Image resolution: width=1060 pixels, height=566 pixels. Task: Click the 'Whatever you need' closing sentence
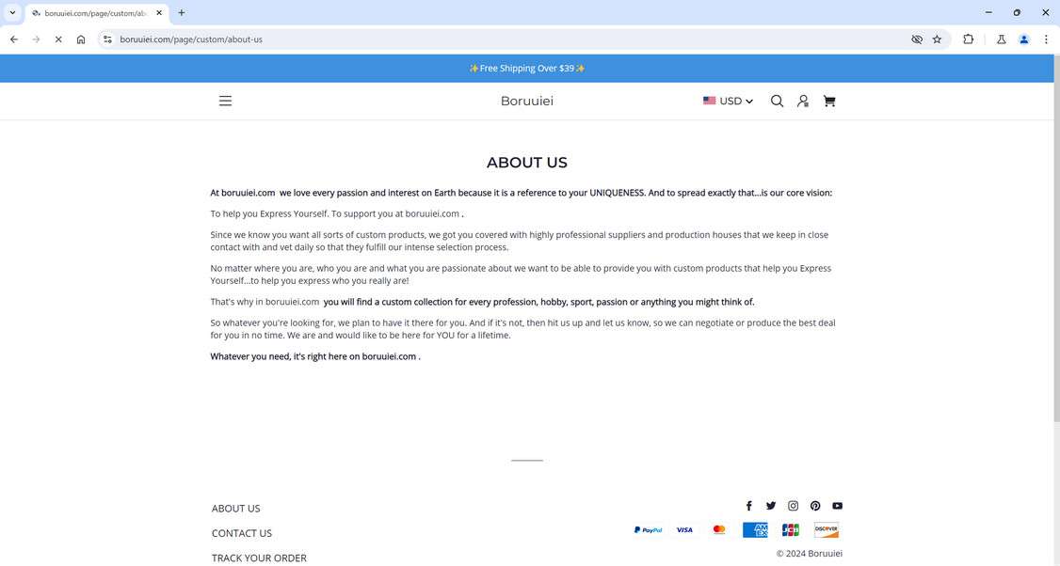[x=315, y=356]
